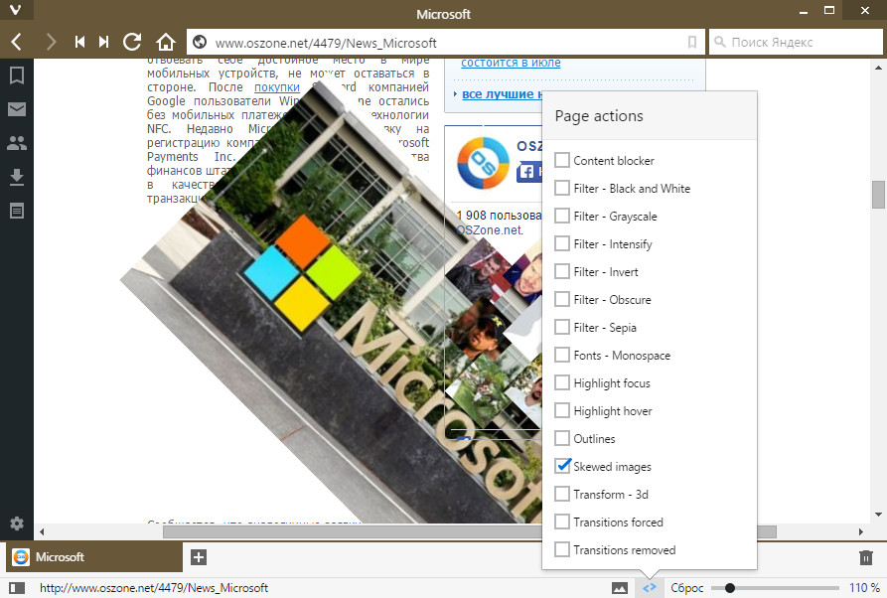Click the zoom slider handle

point(730,588)
